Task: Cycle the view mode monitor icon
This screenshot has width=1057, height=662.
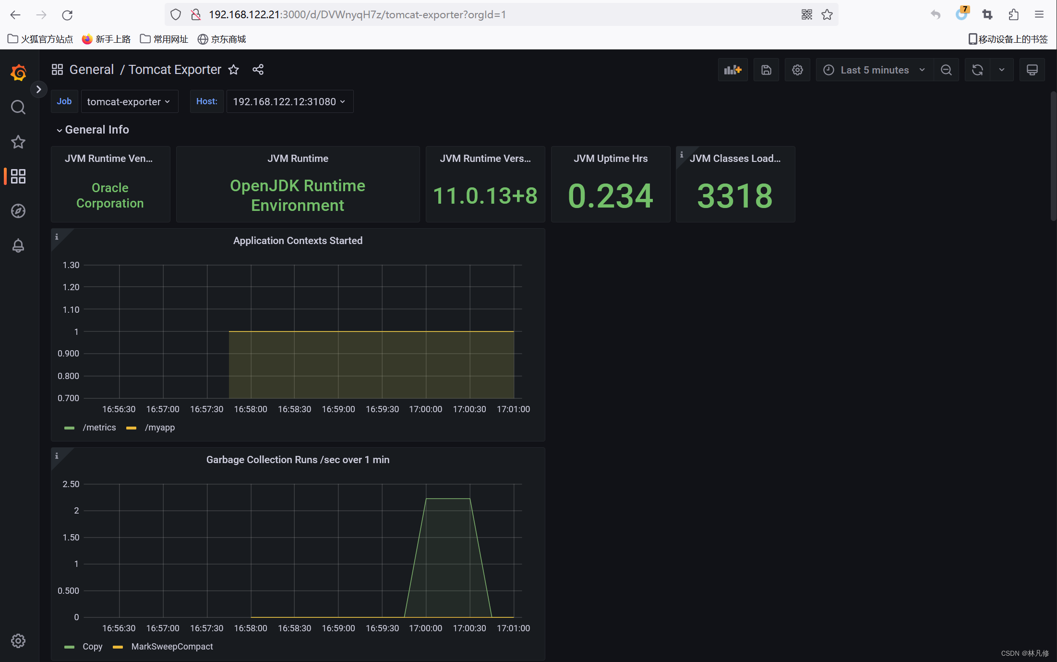Action: (x=1032, y=70)
